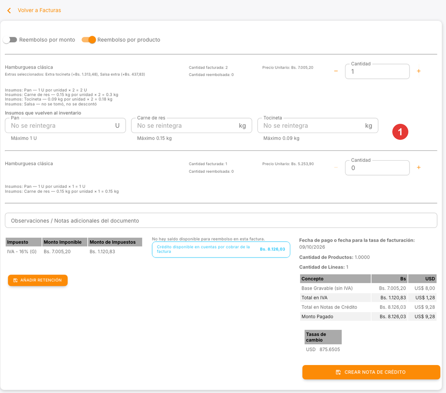
Task: Decrease quantity for the Bs. 7.005,20 hamburguesa
Action: tap(336, 71)
